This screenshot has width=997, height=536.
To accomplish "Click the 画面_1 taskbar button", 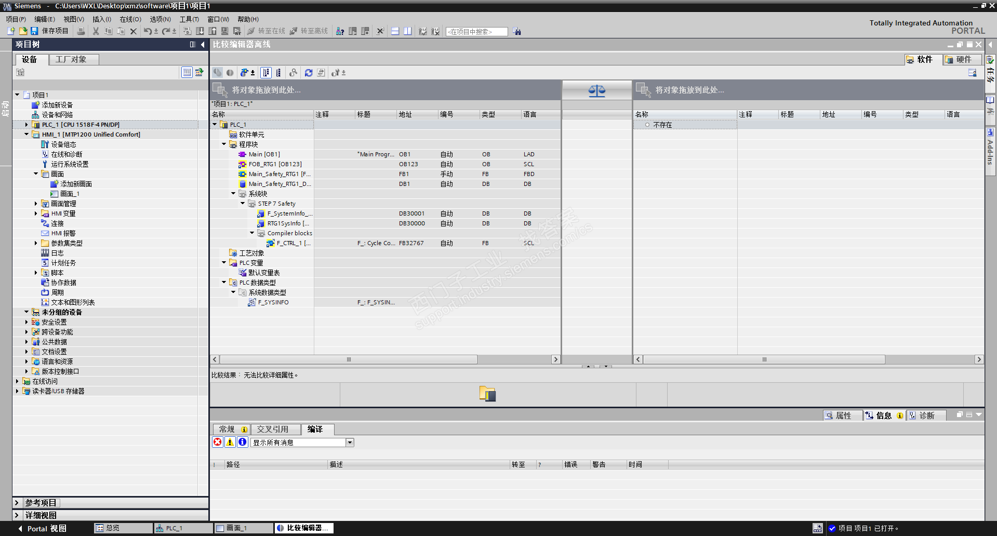I will point(244,528).
